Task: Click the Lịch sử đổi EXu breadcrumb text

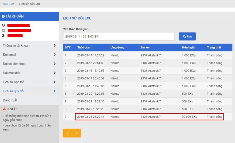Action: [x=30, y=4]
